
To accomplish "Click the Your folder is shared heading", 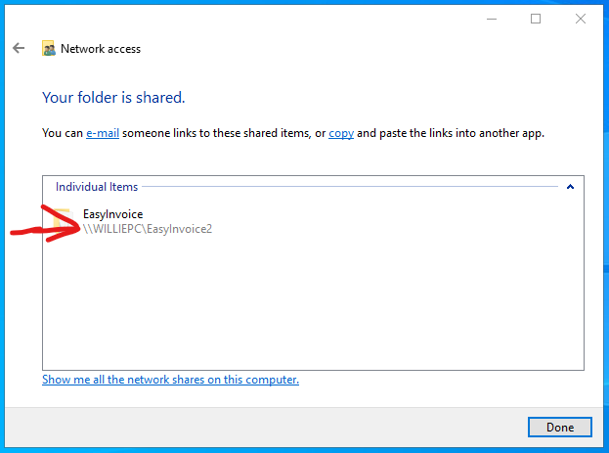I will click(x=113, y=98).
